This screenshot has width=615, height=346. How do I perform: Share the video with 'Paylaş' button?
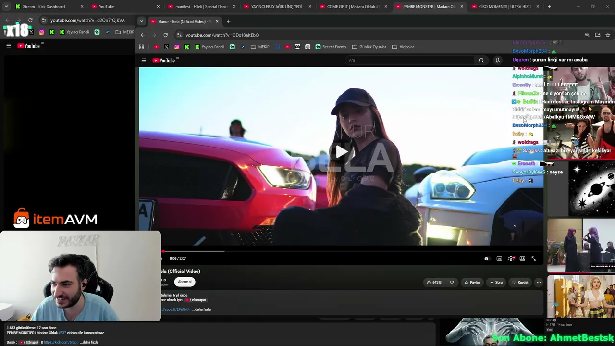[472, 282]
